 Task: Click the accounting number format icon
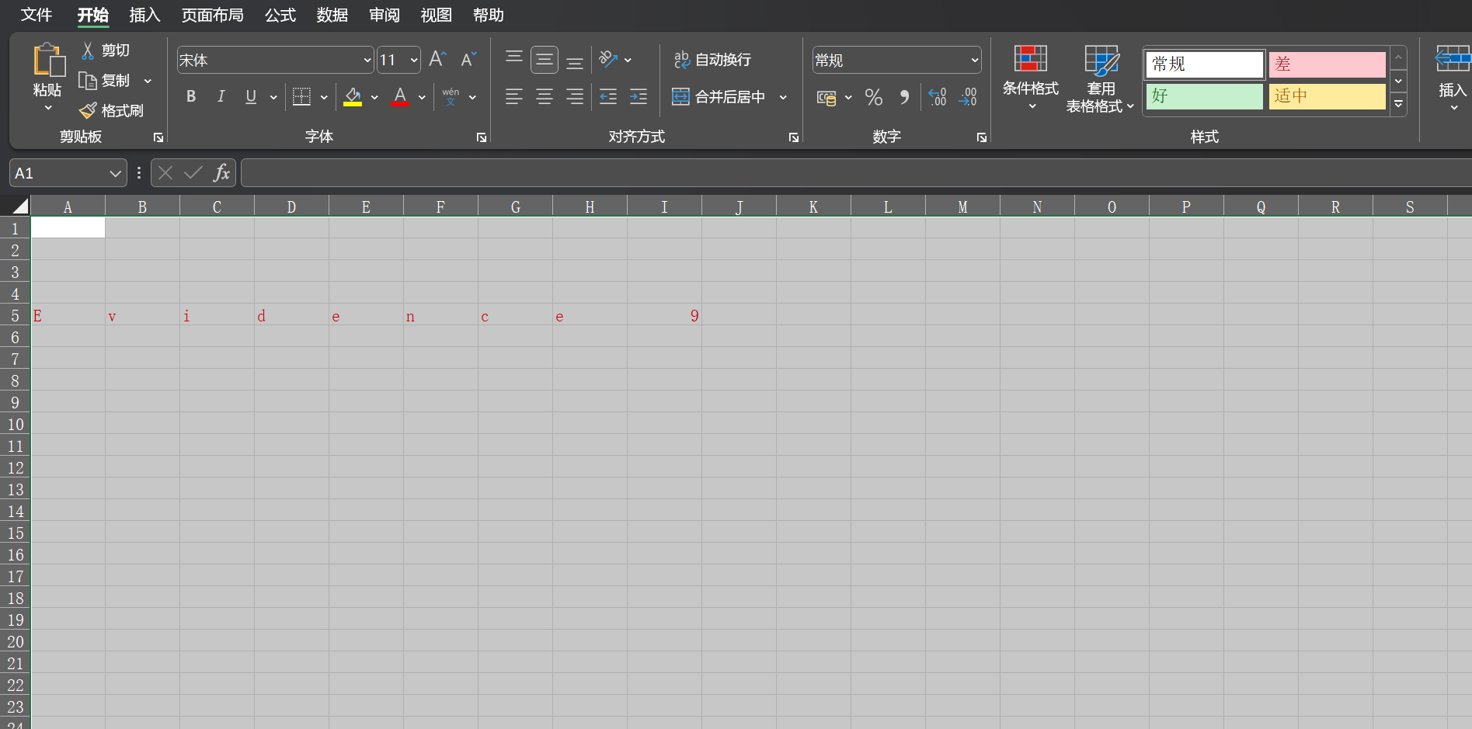[x=826, y=97]
